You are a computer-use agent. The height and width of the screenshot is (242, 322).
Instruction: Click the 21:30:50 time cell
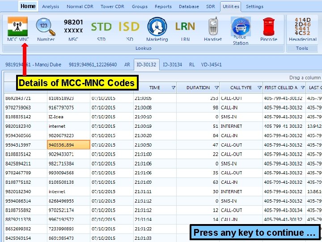(155, 145)
